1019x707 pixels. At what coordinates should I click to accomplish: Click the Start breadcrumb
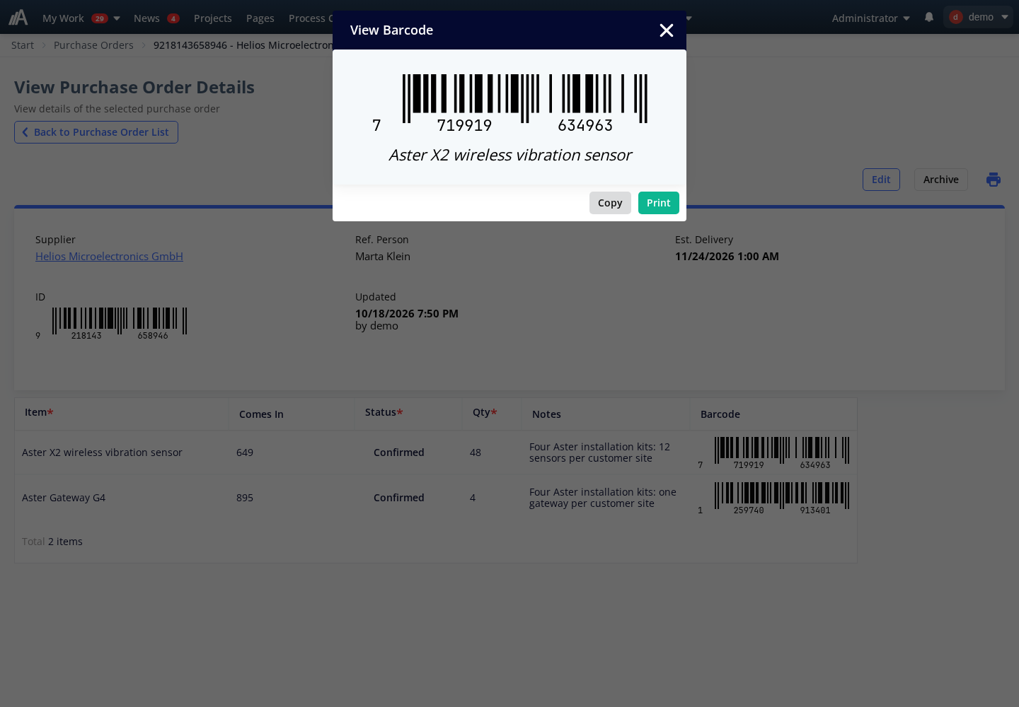click(x=23, y=45)
